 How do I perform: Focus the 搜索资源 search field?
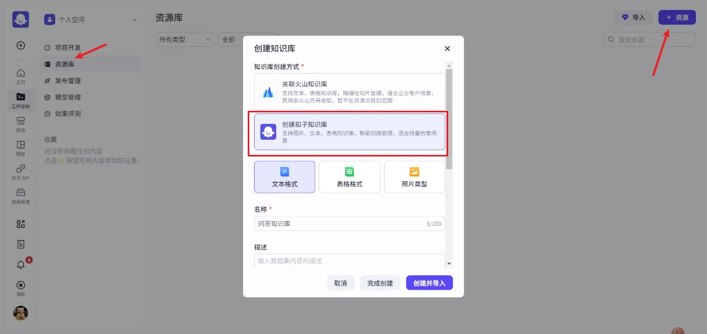tap(650, 39)
